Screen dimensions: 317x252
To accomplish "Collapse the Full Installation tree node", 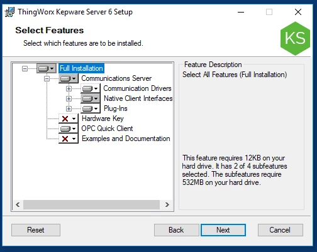I will 25,68.
